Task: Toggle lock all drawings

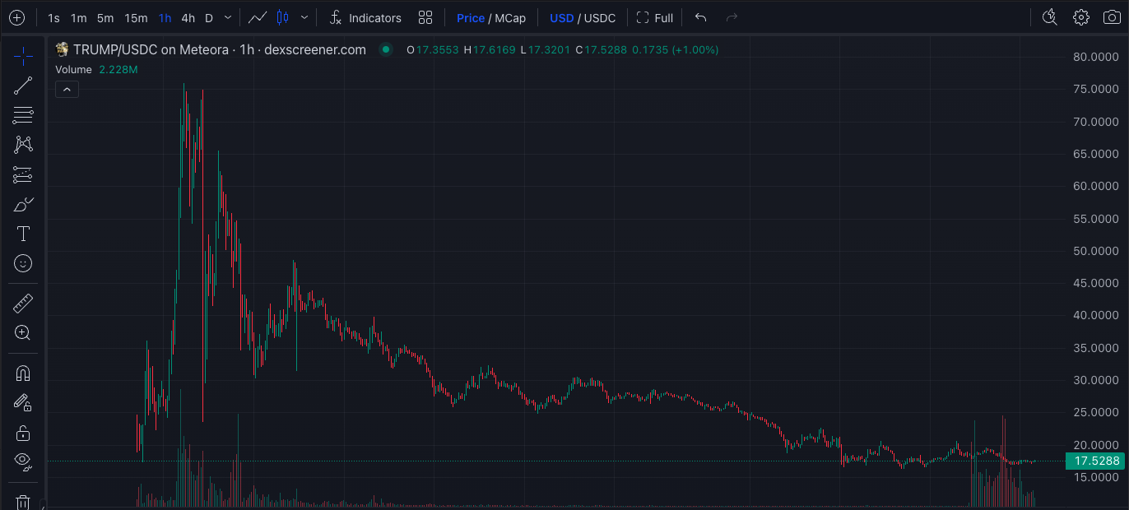Action: (x=23, y=432)
